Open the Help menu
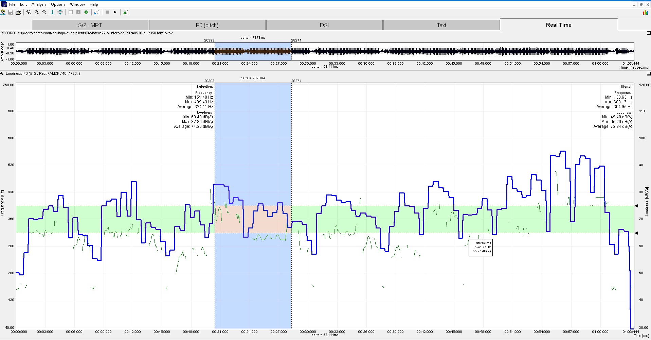 [x=94, y=4]
